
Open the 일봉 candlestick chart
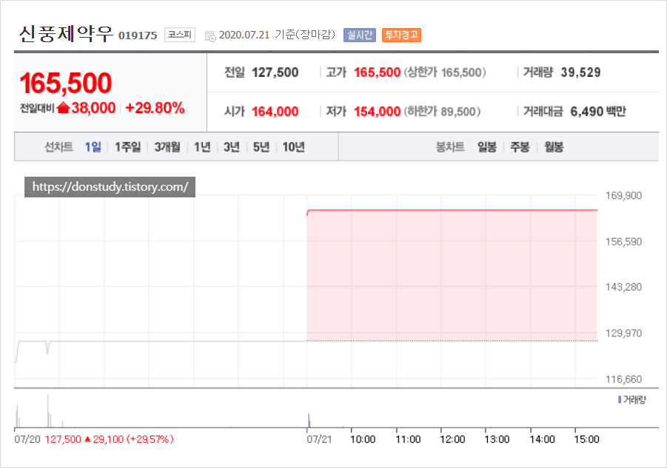click(486, 147)
